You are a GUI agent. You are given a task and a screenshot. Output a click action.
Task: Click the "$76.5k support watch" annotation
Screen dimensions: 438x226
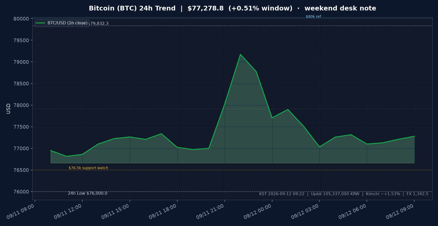tap(88, 168)
